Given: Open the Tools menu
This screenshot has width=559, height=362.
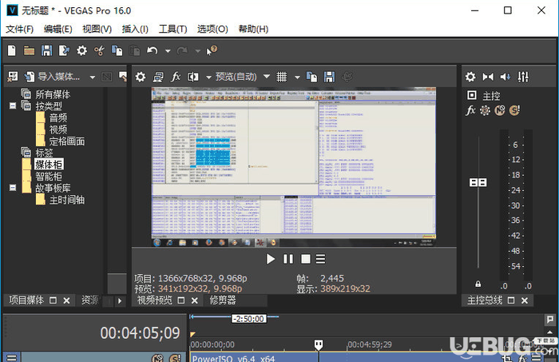Looking at the screenshot, I should pos(173,29).
